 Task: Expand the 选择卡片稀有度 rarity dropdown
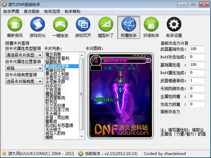pyautogui.click(x=24, y=81)
